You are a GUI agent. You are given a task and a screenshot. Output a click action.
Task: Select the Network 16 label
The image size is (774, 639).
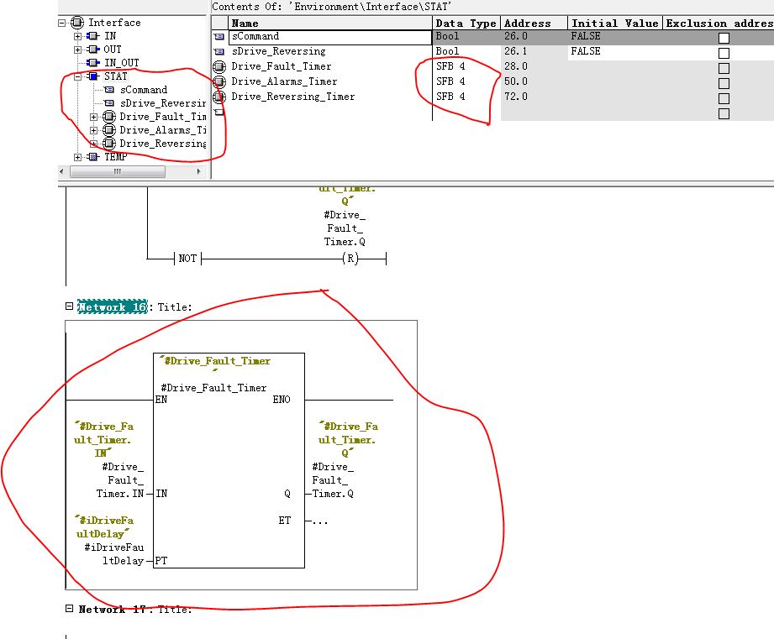point(113,306)
